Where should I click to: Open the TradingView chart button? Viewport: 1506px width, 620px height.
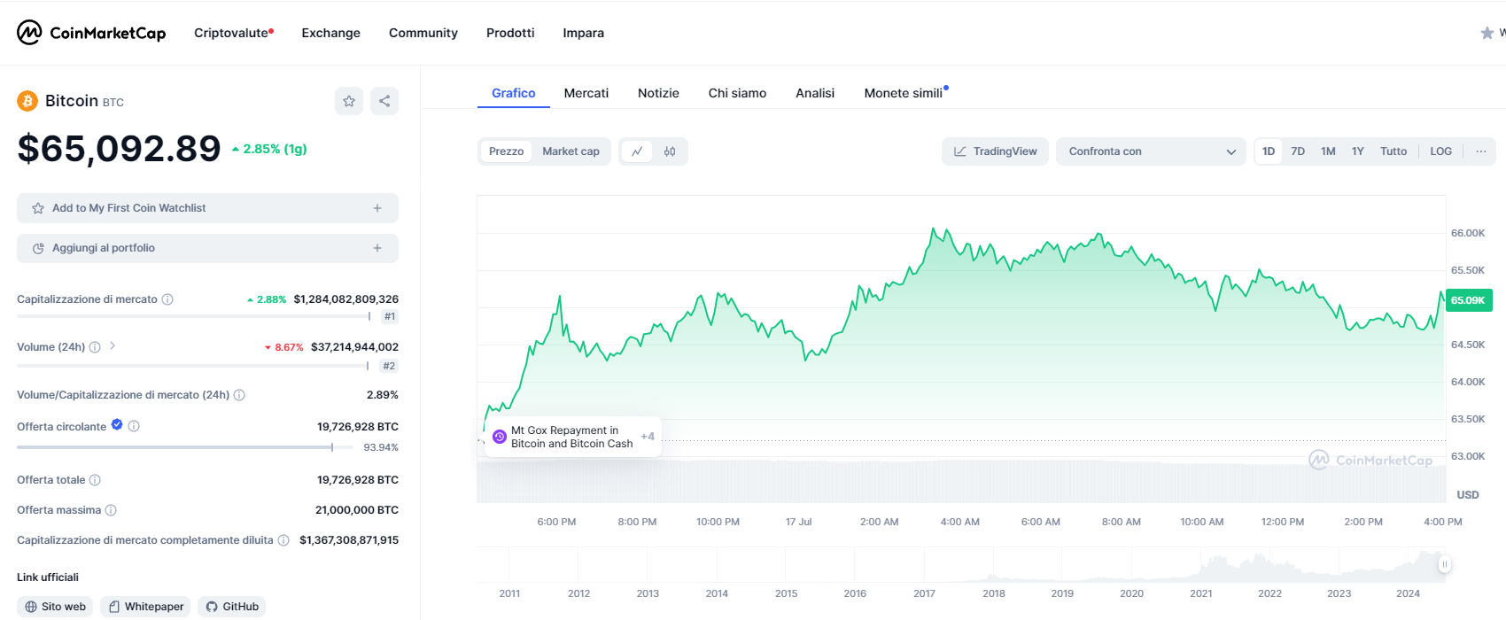pos(995,151)
